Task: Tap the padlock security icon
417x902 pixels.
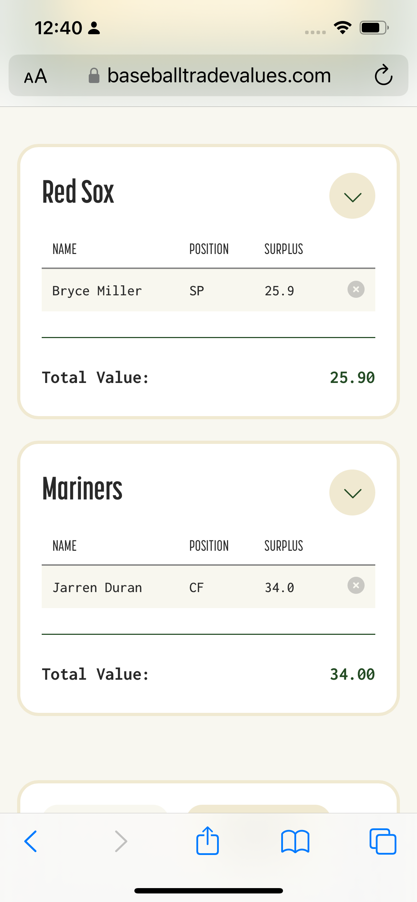Action: click(94, 76)
